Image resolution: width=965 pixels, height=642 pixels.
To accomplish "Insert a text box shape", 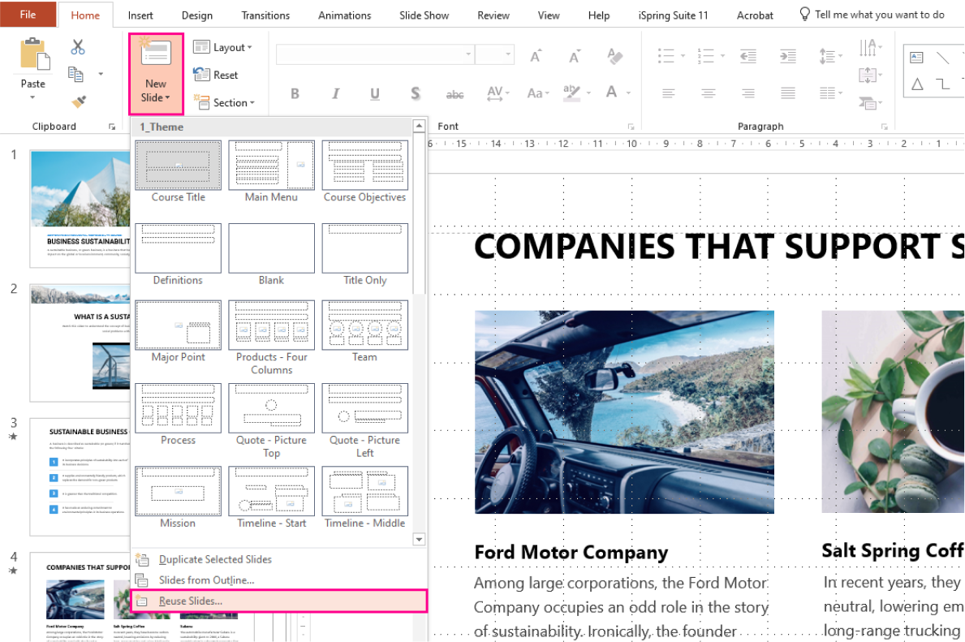I will (917, 58).
